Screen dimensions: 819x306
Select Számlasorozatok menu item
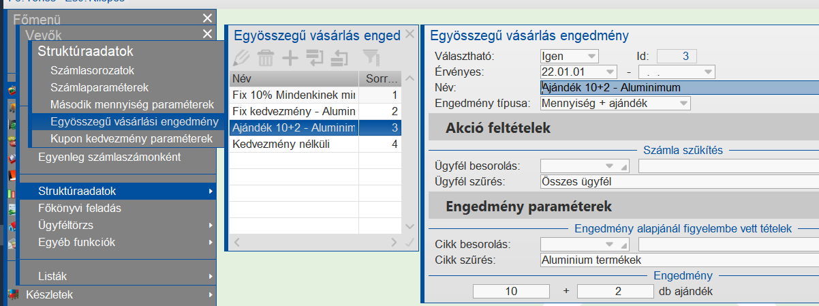[93, 70]
